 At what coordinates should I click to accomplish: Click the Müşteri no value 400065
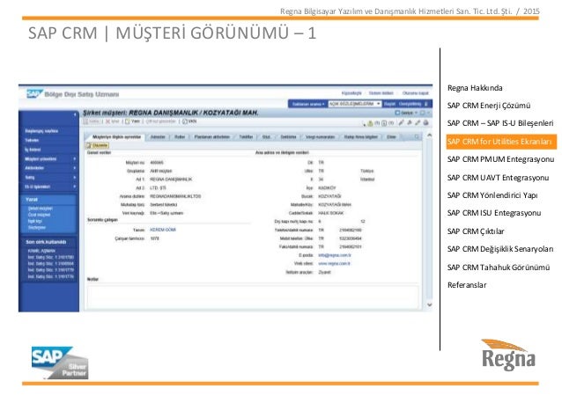pos(157,163)
